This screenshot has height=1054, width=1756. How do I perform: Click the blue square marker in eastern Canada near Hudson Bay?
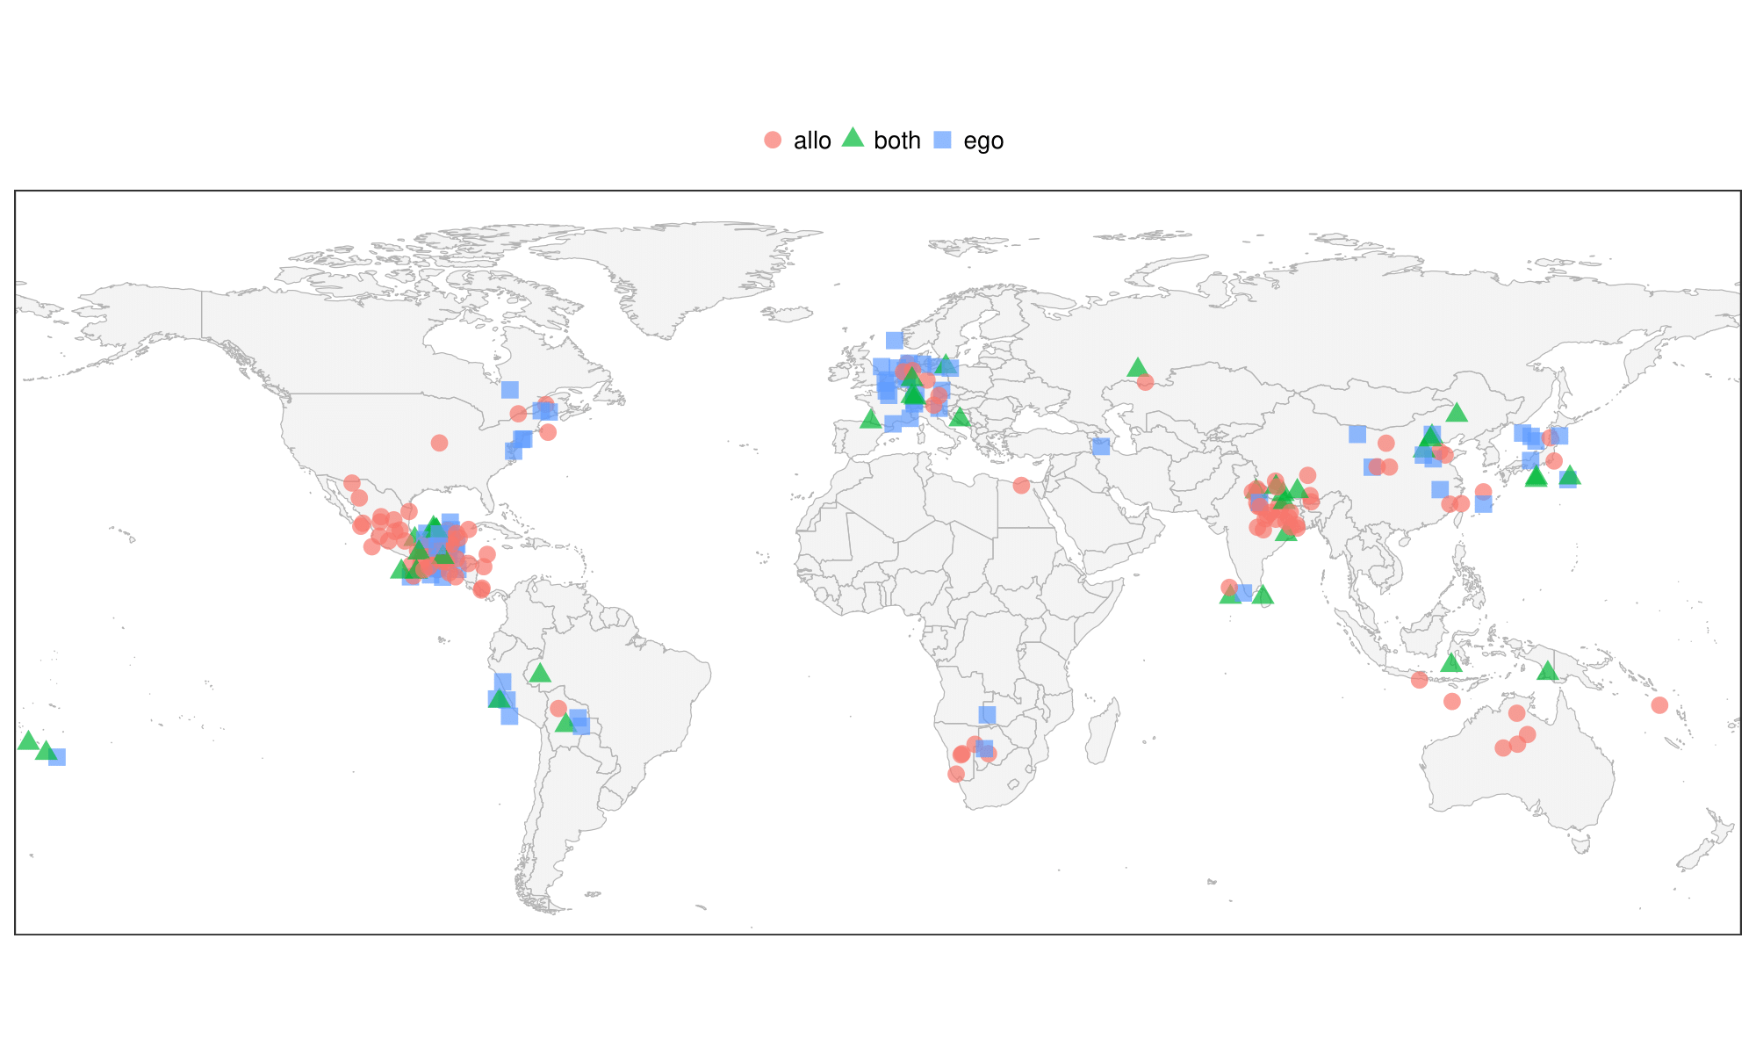coord(510,390)
